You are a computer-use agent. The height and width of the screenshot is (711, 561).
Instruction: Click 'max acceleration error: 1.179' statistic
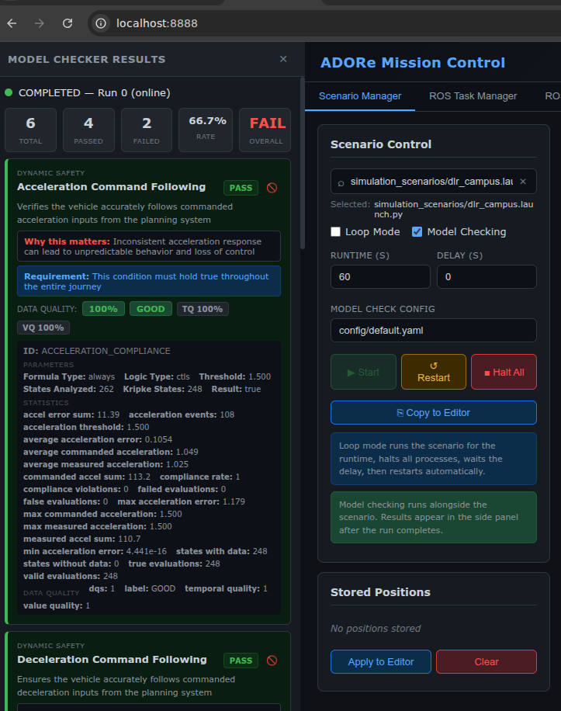click(182, 501)
